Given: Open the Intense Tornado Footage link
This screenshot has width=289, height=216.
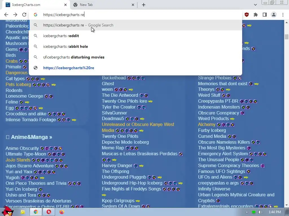Looking at the screenshot, I should tap(30, 120).
